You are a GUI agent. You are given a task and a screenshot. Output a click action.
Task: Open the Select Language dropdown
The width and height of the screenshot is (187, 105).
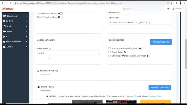(68, 53)
